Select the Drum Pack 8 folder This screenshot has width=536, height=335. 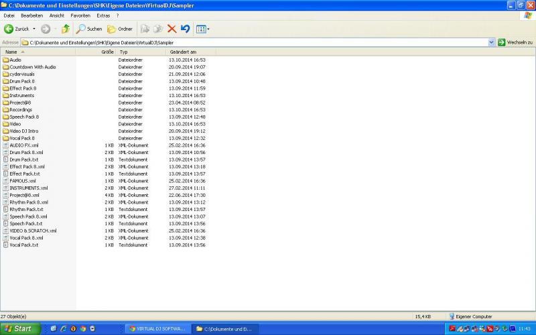pyautogui.click(x=19, y=81)
